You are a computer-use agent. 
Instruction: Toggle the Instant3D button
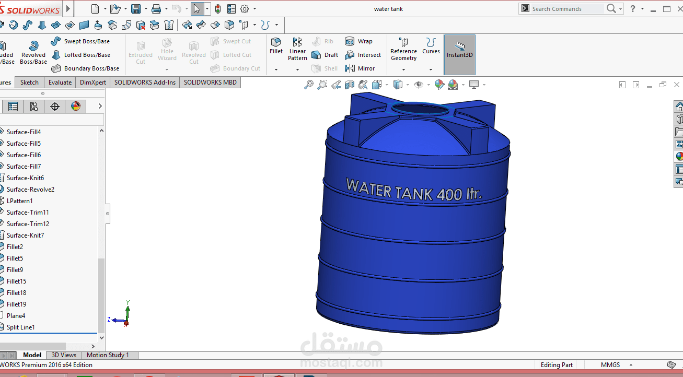point(460,54)
